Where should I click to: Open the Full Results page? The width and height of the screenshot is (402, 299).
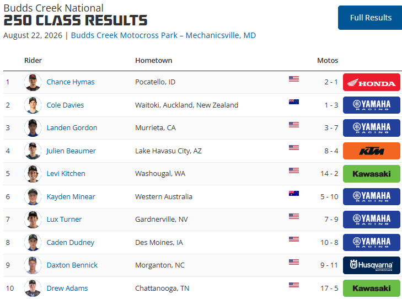(371, 18)
